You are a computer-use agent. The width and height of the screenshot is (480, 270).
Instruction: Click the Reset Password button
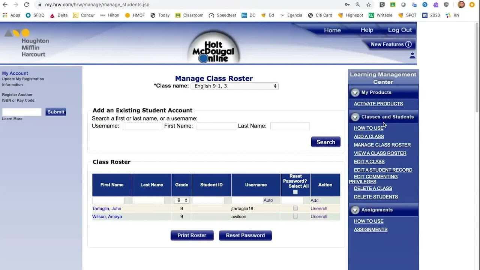click(x=245, y=235)
